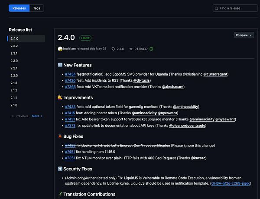Click the tag icon beside 2.4.0
This screenshot has height=199, width=260.
click(x=113, y=49)
